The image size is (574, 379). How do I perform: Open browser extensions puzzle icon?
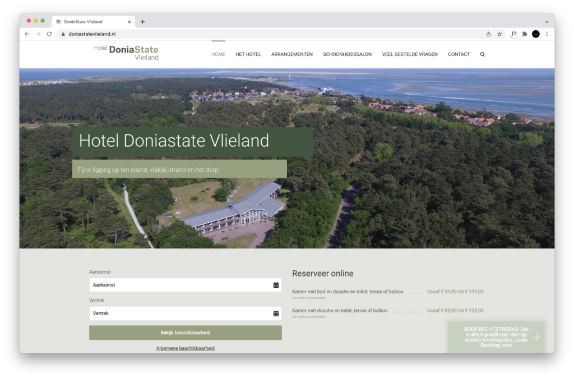coord(525,34)
